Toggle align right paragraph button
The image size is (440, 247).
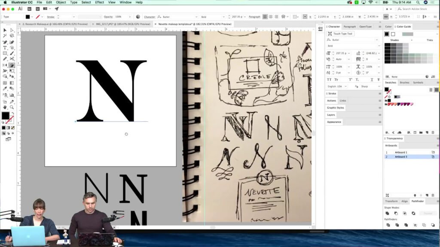click(277, 17)
